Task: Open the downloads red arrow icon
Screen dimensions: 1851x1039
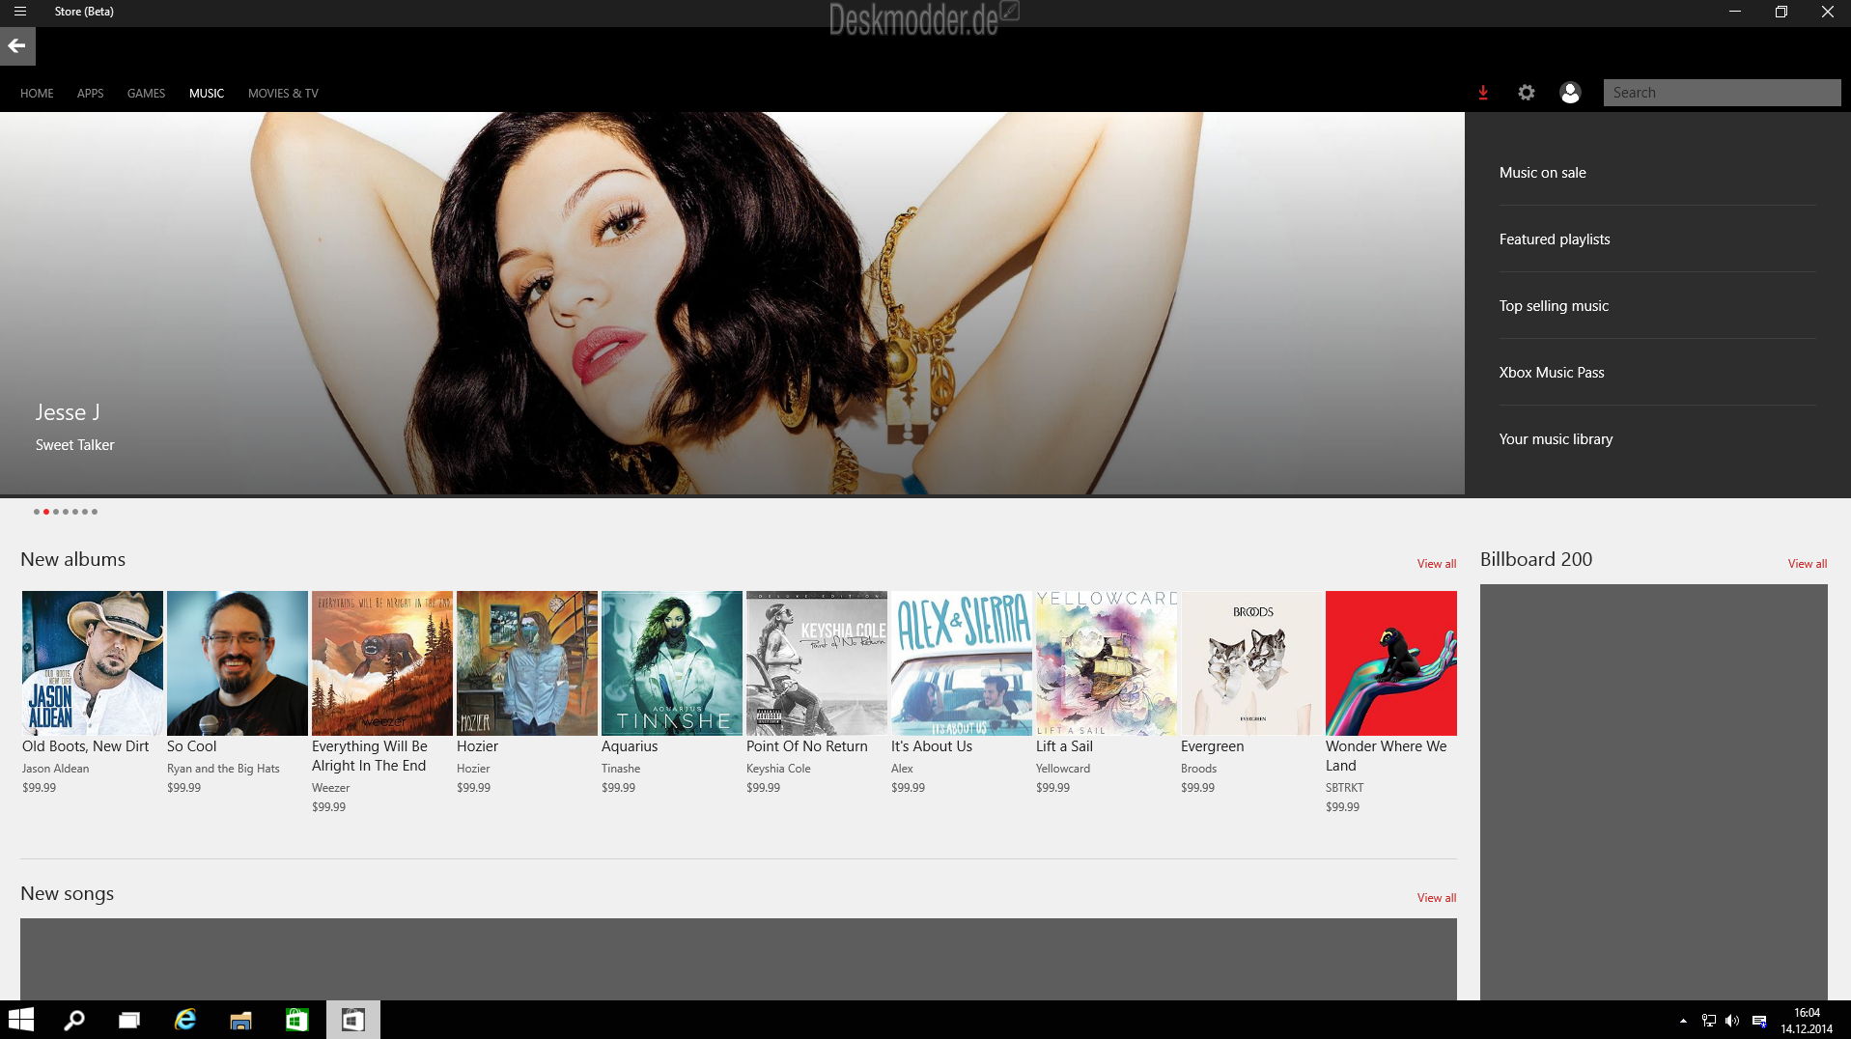Action: (1483, 93)
